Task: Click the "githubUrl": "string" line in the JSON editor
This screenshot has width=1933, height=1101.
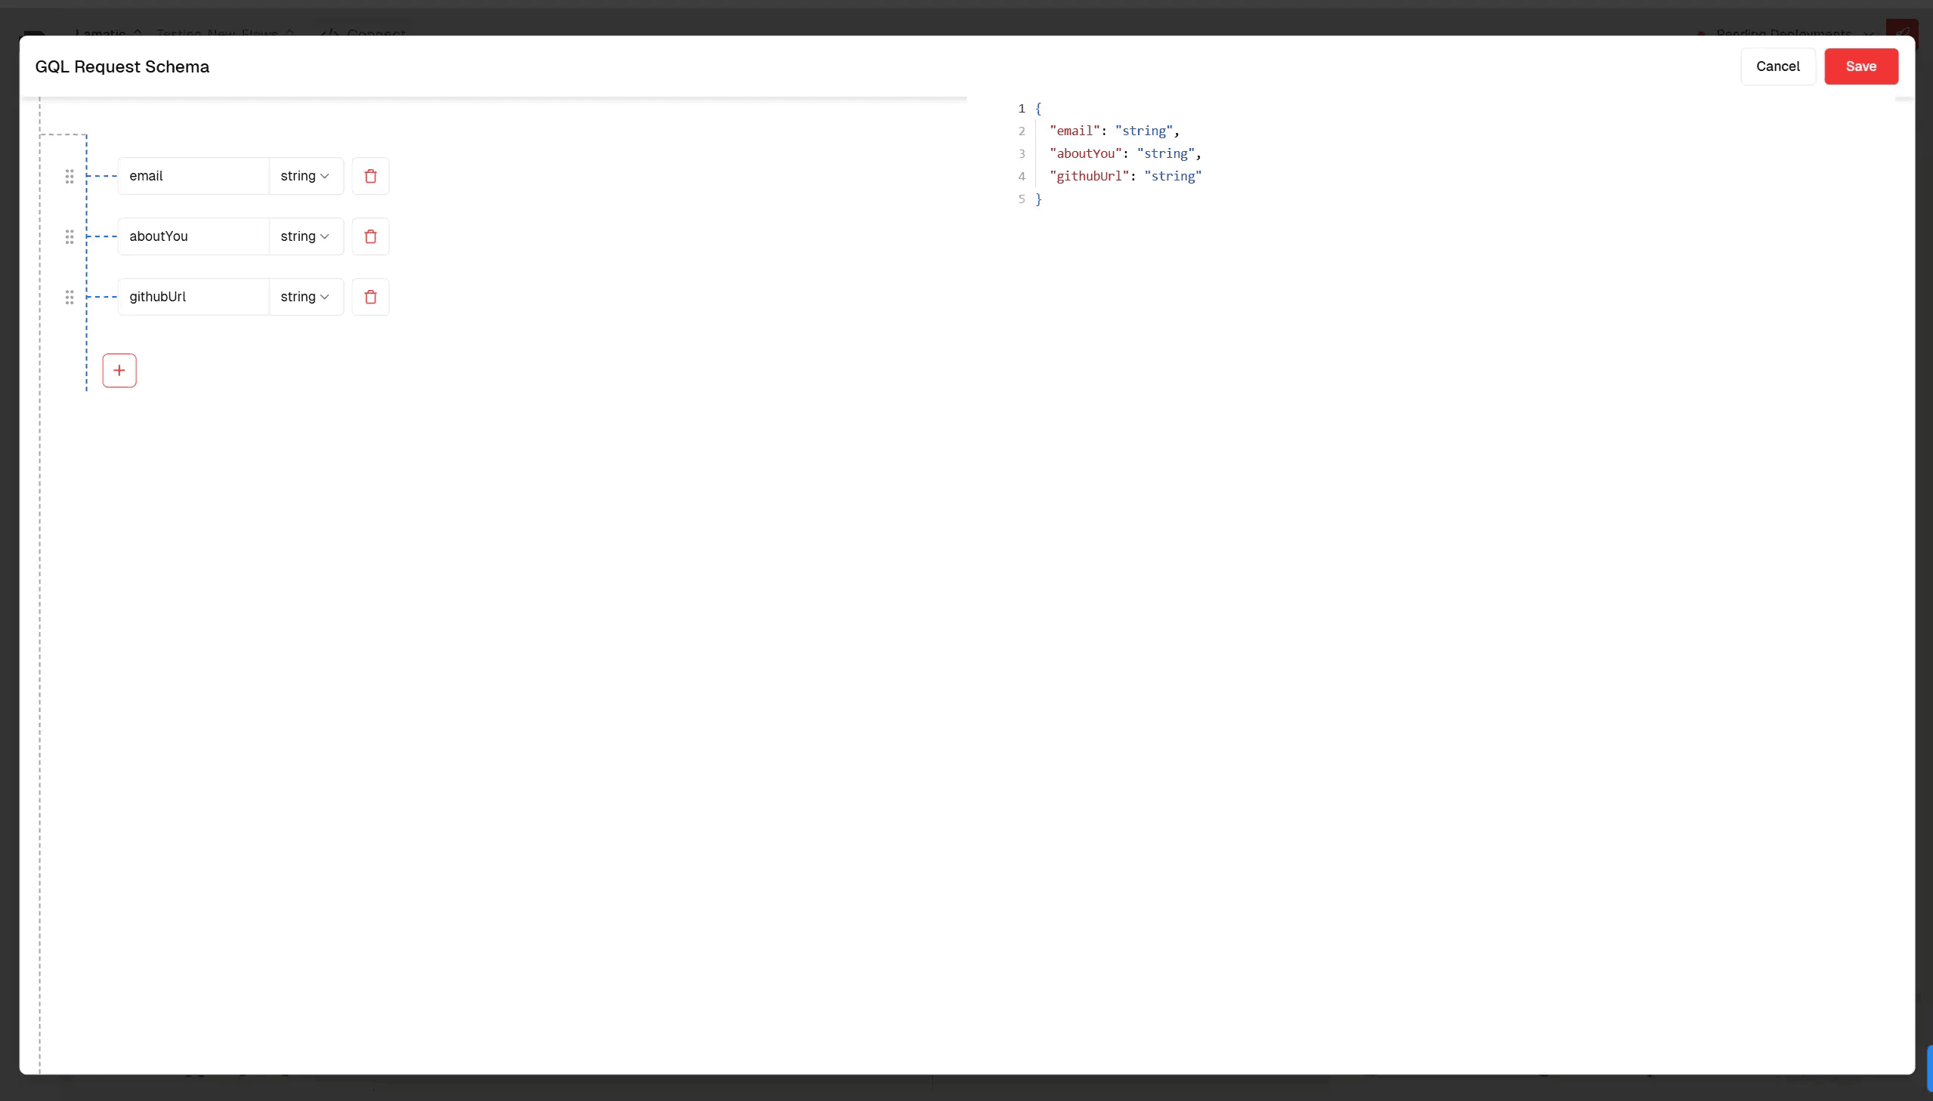Action: click(1125, 176)
